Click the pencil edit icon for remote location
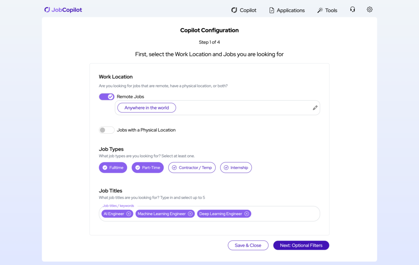 tap(315, 108)
